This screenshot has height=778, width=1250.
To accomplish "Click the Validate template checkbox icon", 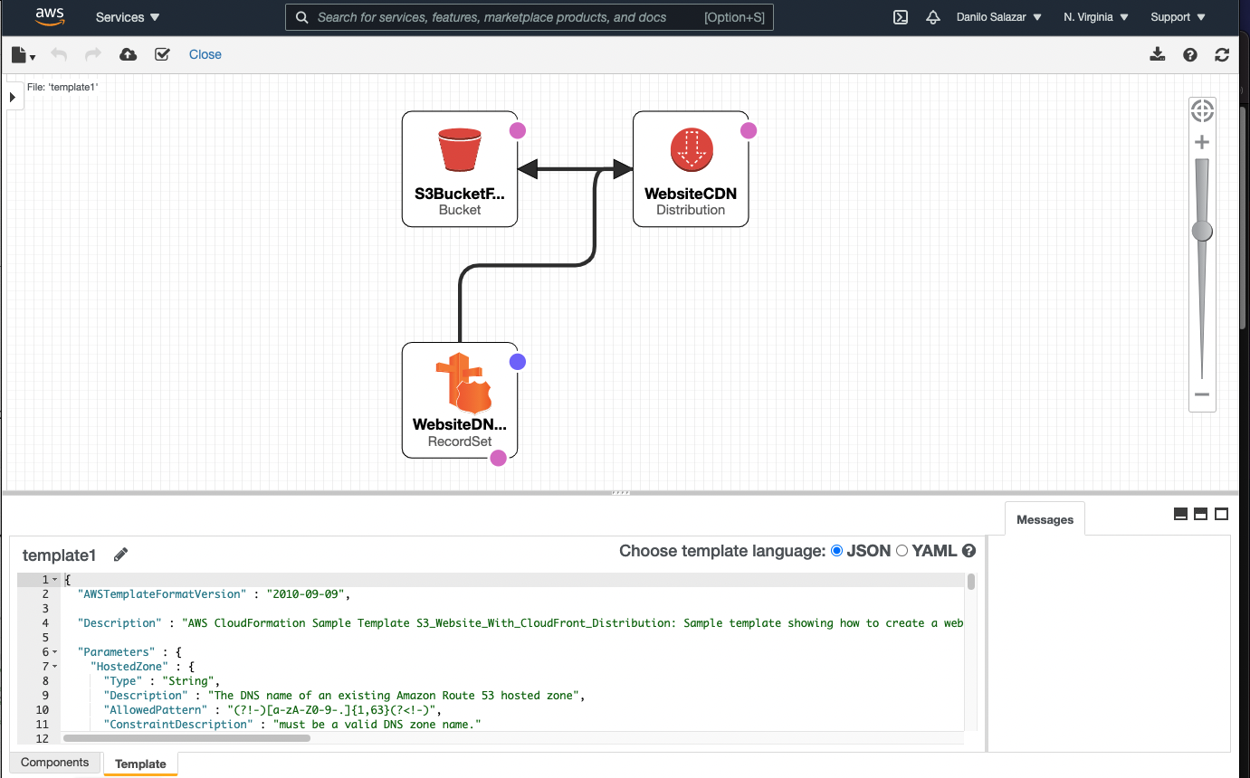I will tap(162, 54).
